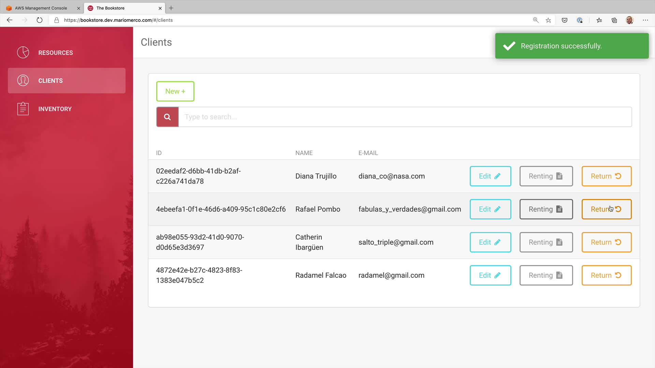Go to the Inventory sidebar section
655x368 pixels.
(x=55, y=109)
